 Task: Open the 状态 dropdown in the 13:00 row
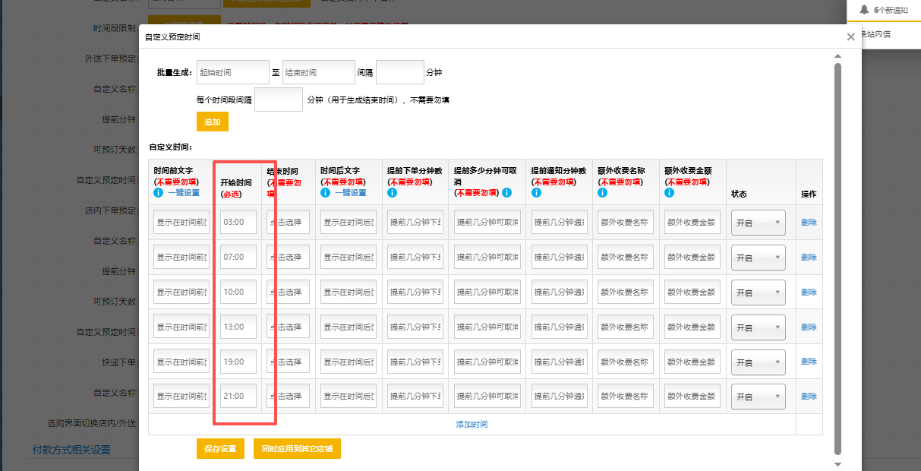point(758,327)
